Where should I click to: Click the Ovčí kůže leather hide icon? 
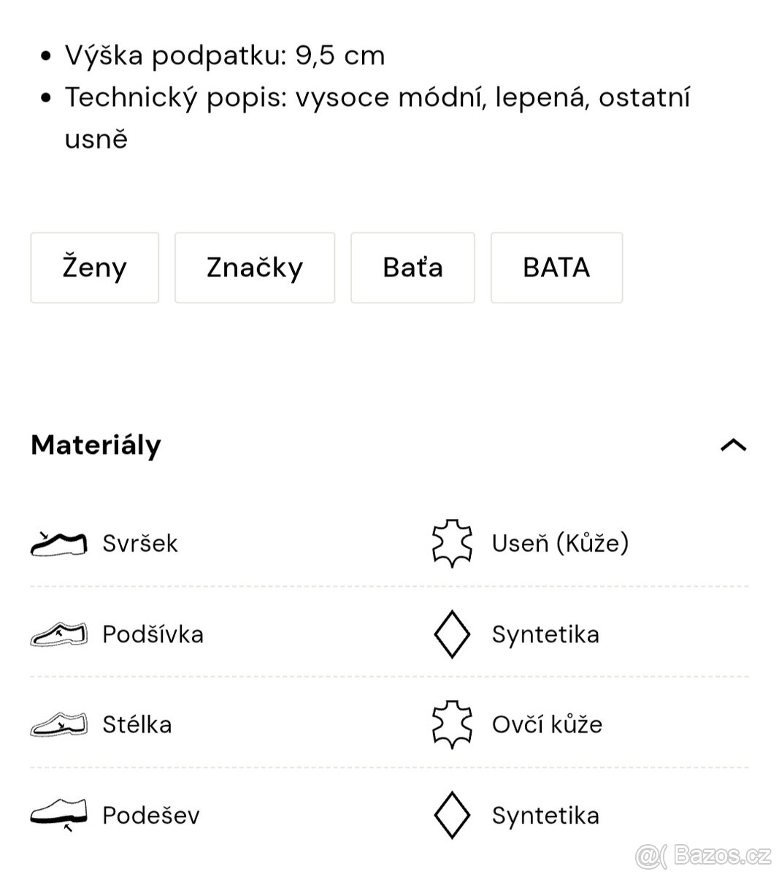(451, 724)
